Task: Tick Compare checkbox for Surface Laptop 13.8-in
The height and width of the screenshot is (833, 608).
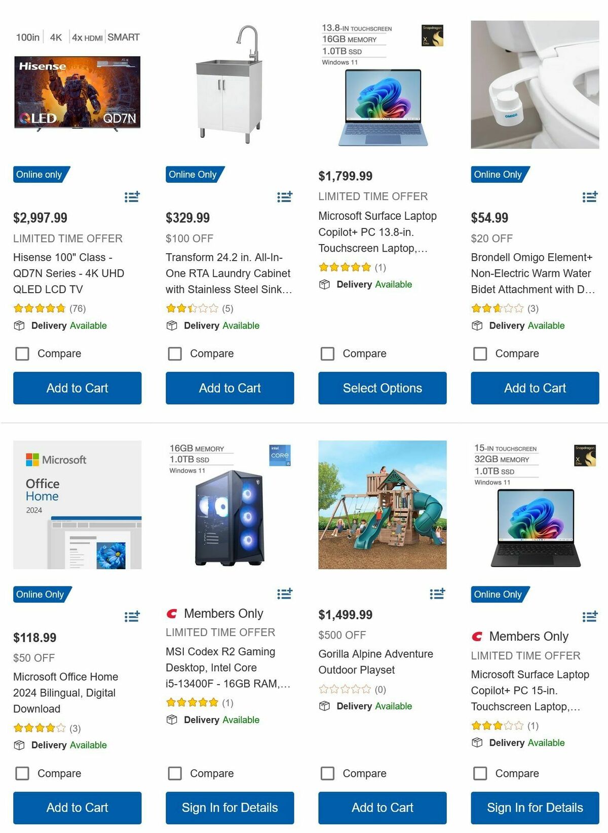Action: tap(328, 353)
